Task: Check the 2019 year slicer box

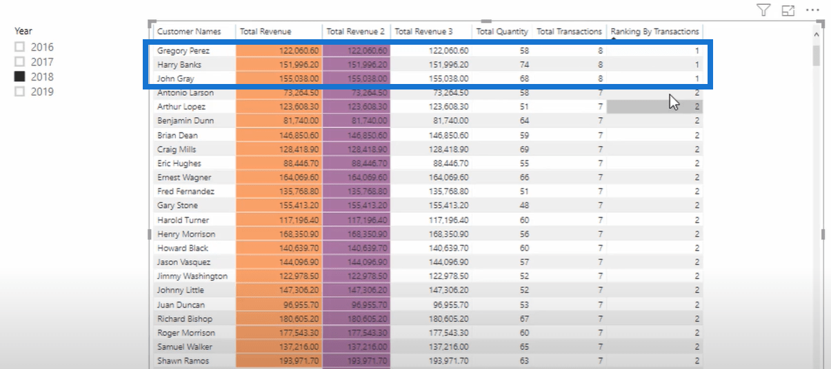Action: (20, 91)
